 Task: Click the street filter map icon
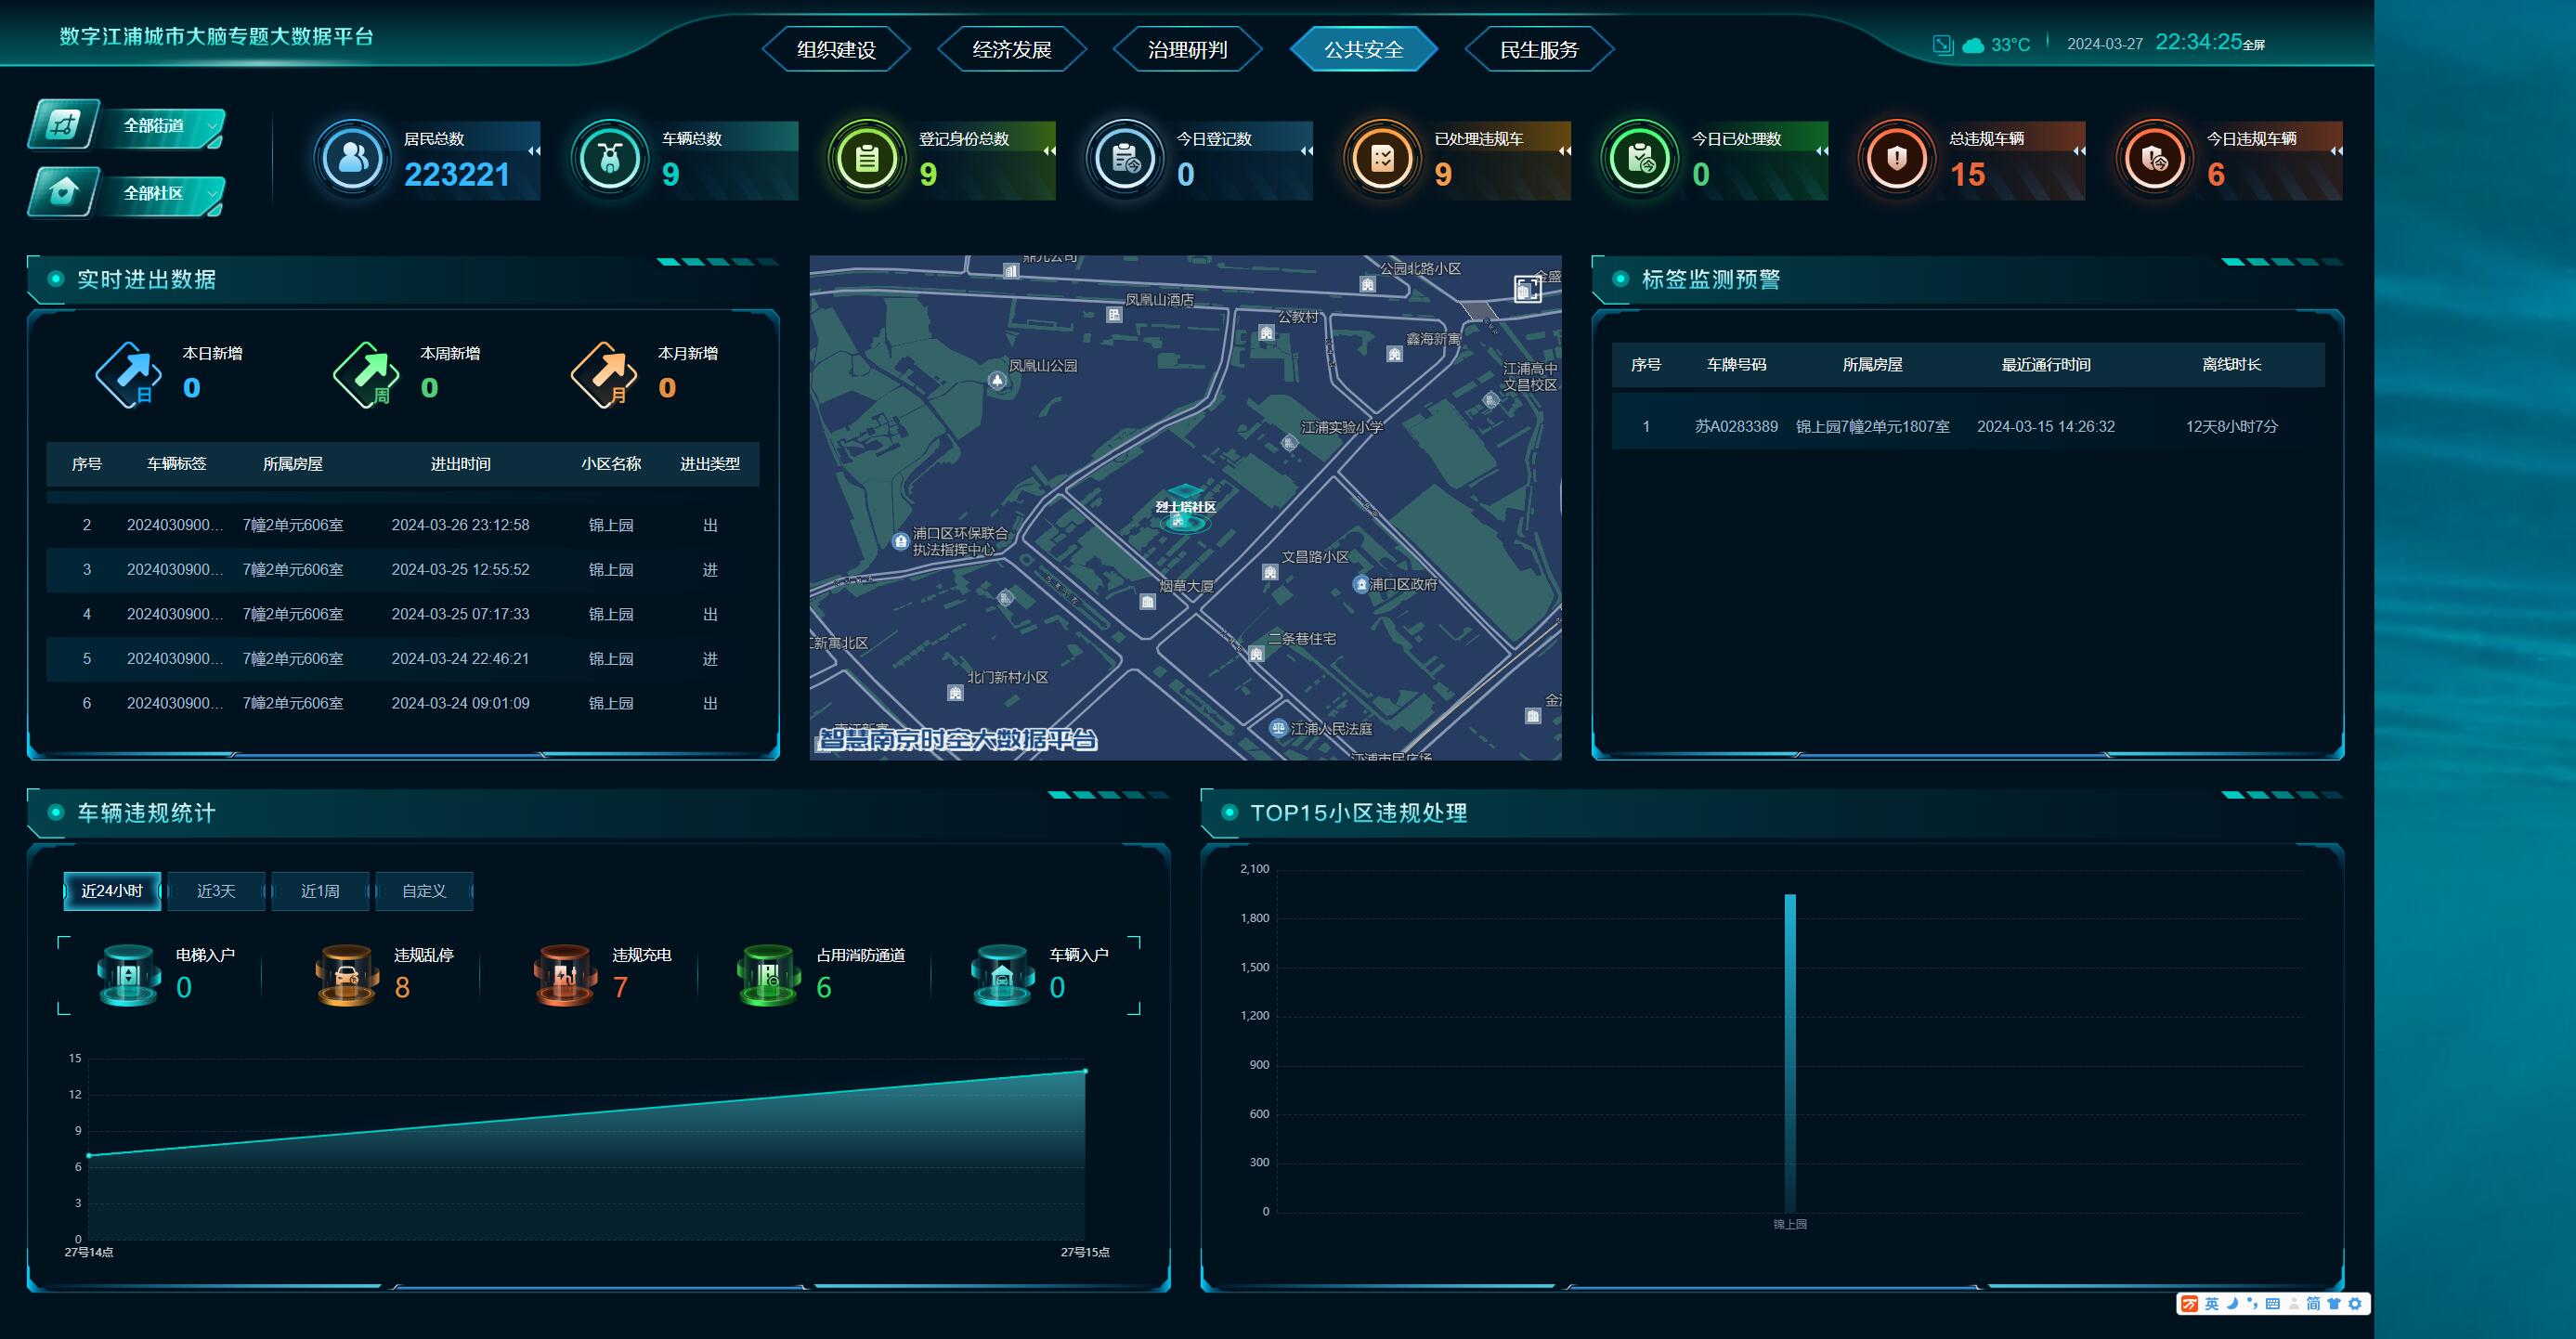click(62, 125)
